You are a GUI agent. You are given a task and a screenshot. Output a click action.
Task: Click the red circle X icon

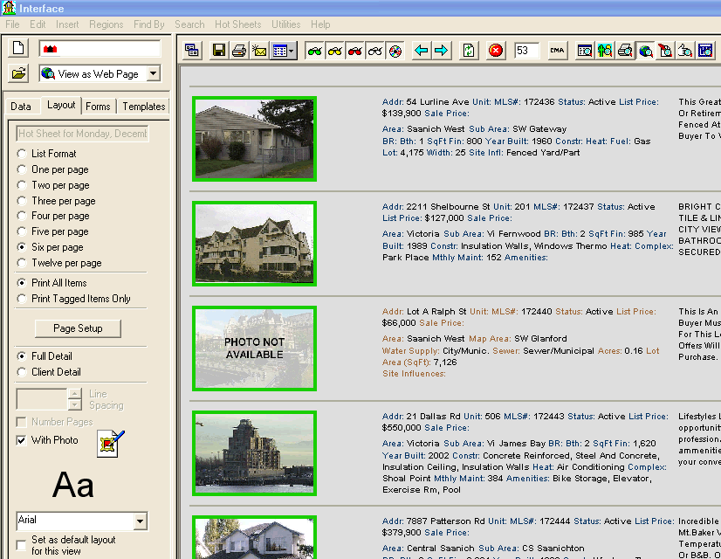tap(496, 51)
